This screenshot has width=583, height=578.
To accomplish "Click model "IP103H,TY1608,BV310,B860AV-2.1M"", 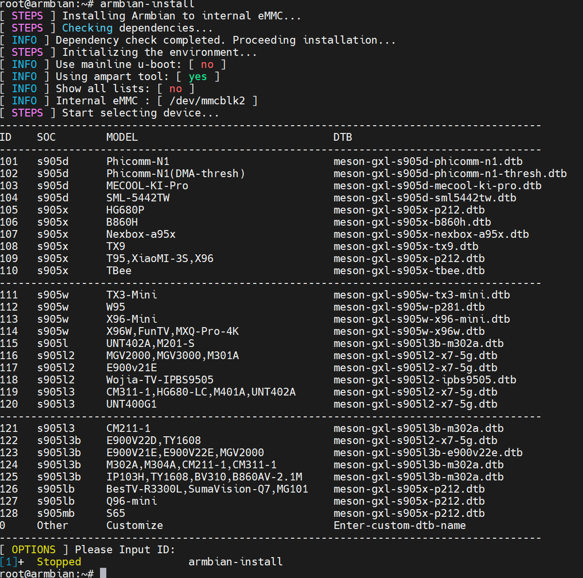I will [204, 477].
